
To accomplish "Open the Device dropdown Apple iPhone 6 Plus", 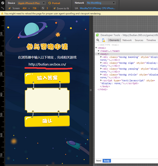I will click(32, 3).
